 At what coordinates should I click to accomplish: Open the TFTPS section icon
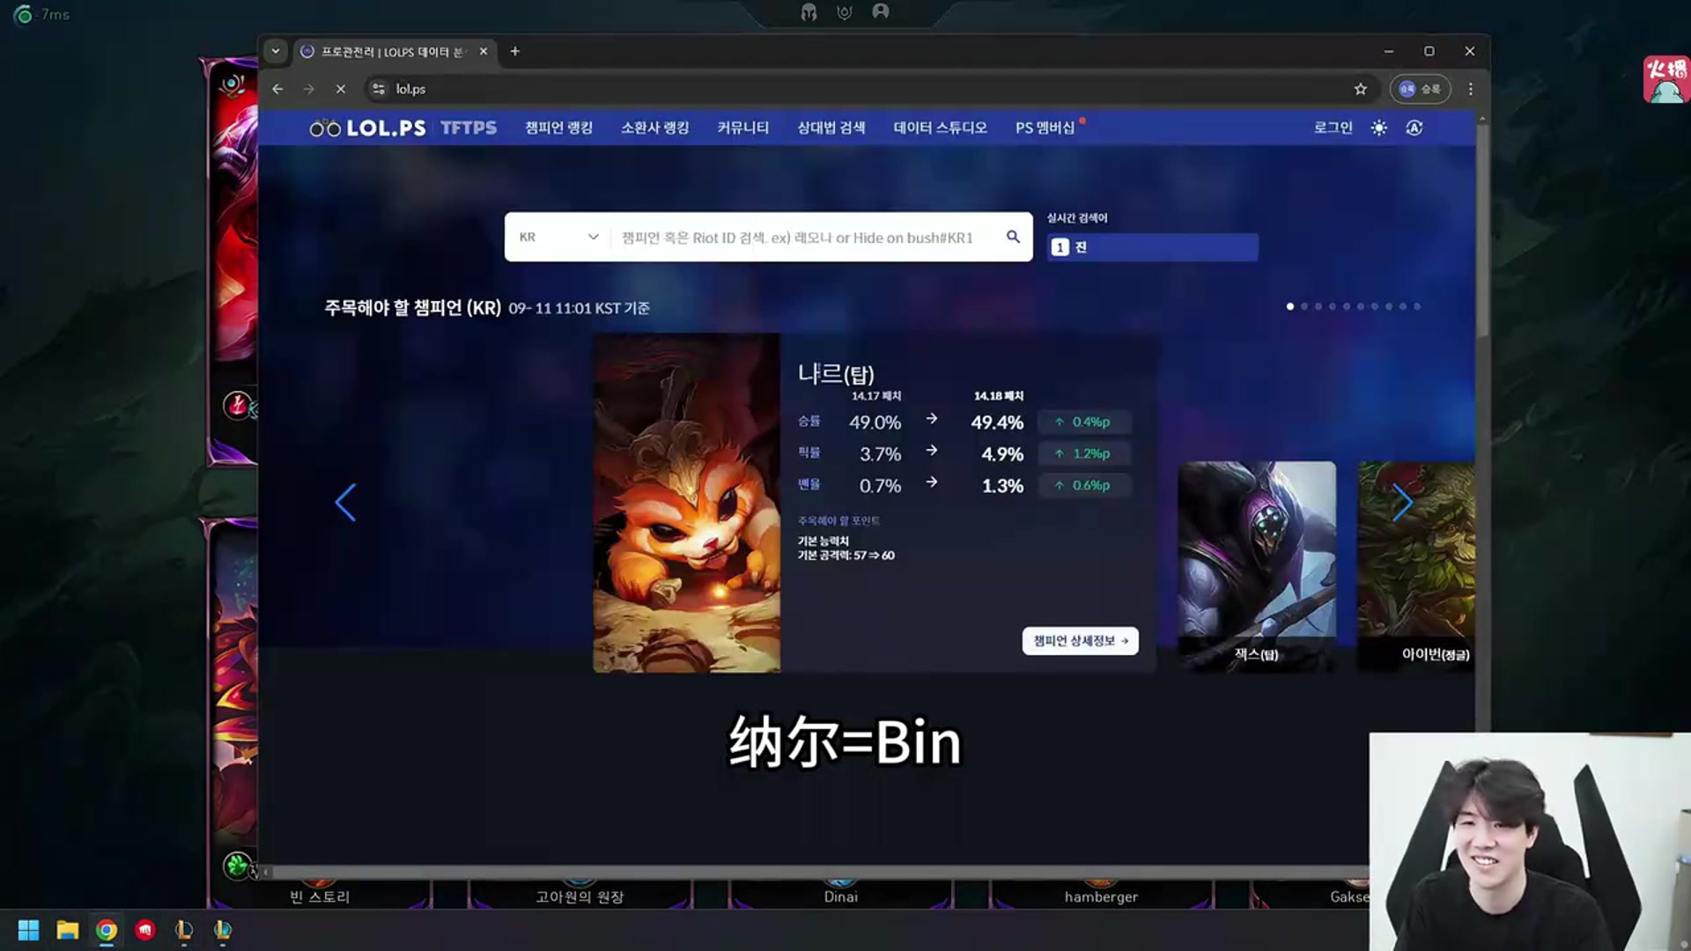click(x=469, y=128)
